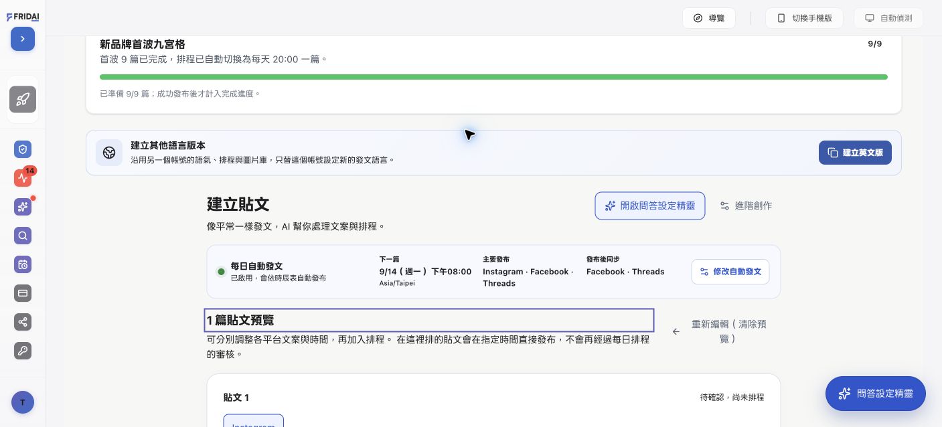Select the Instagram tab in 貼文 1
Viewport: 942px width, 427px height.
point(254,422)
